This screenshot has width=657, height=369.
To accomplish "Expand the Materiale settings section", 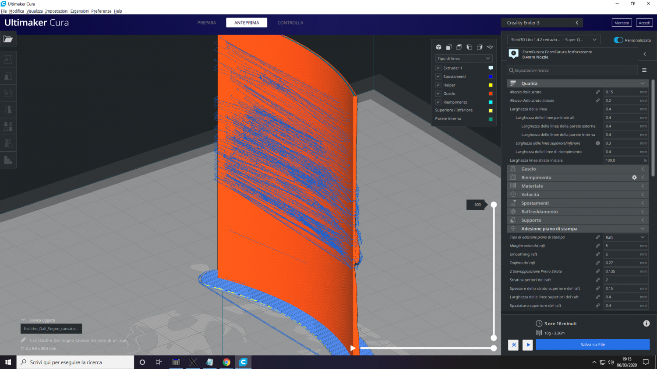I will (578, 186).
